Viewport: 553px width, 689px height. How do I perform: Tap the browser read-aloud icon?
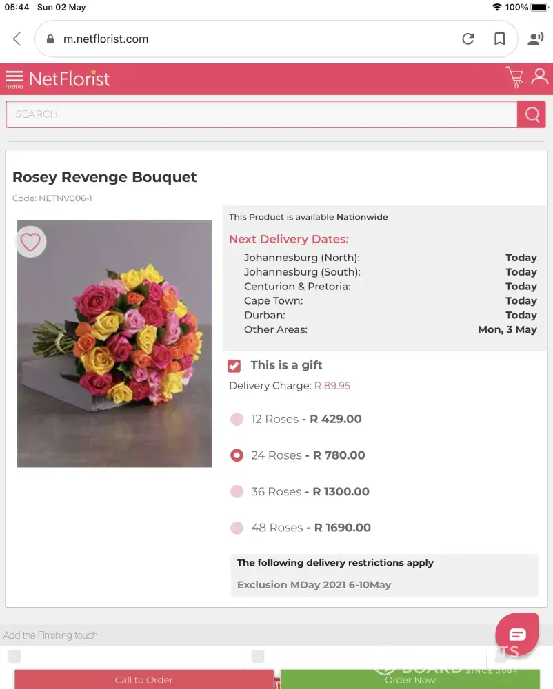coord(535,39)
